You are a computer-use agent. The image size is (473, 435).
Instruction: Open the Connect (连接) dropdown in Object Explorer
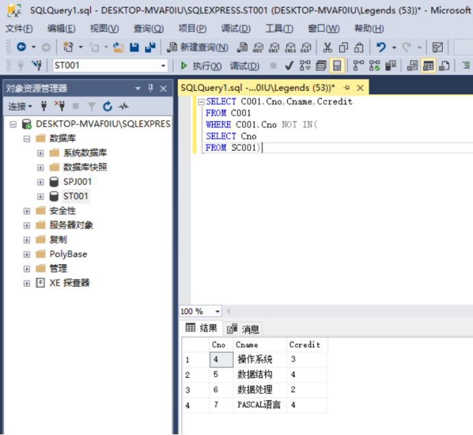(20, 107)
